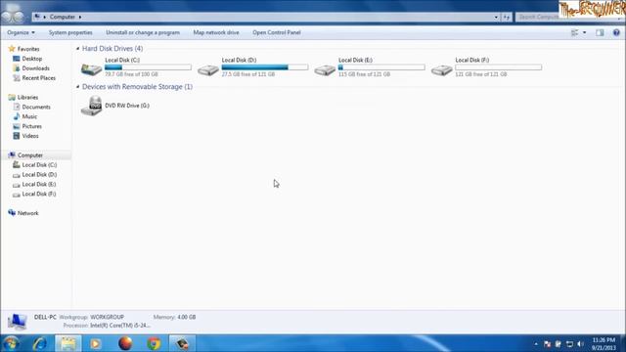Toggle the preview pane button

click(x=600, y=32)
